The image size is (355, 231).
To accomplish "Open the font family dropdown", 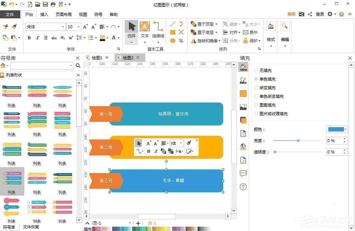I will pyautogui.click(x=64, y=27).
